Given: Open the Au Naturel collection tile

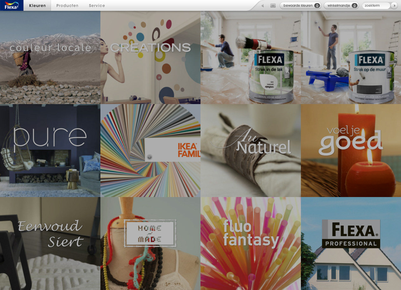Looking at the screenshot, I should pos(251,150).
